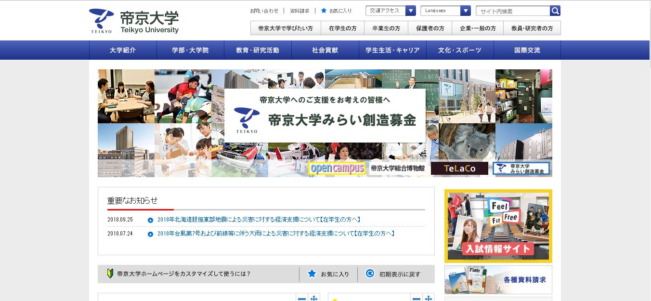Click お気に入り text link in header
Screen dimensions: 651x301
coord(340,11)
